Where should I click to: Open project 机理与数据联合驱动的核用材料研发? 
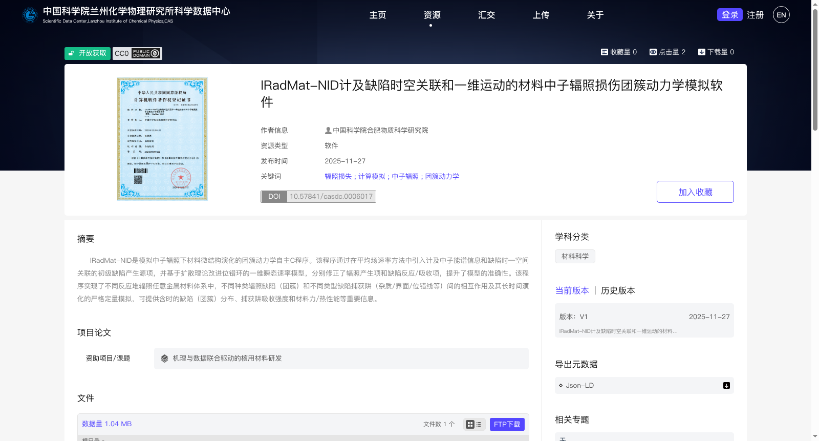[x=227, y=359]
